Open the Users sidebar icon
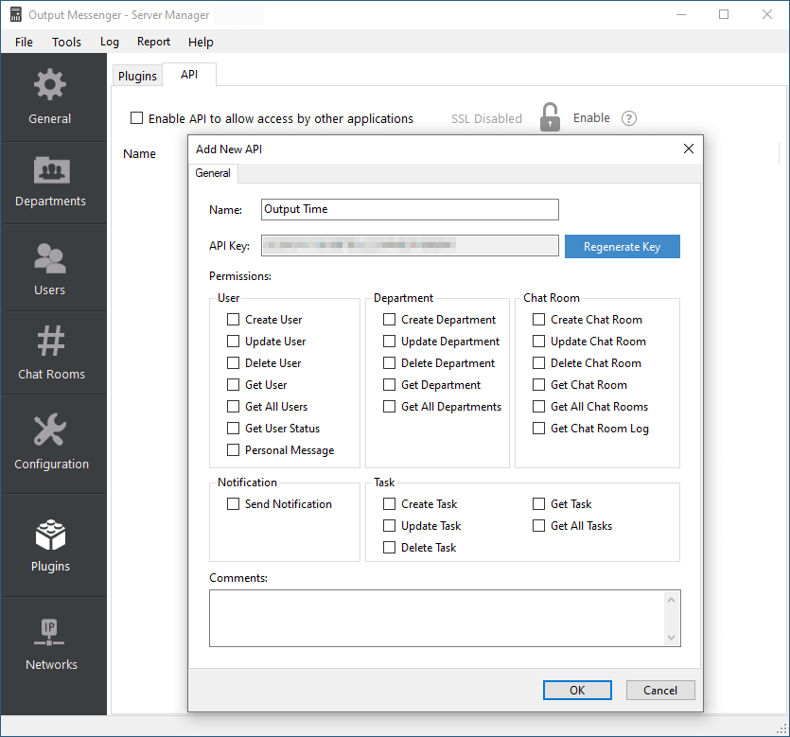Image resolution: width=790 pixels, height=737 pixels. 50,258
